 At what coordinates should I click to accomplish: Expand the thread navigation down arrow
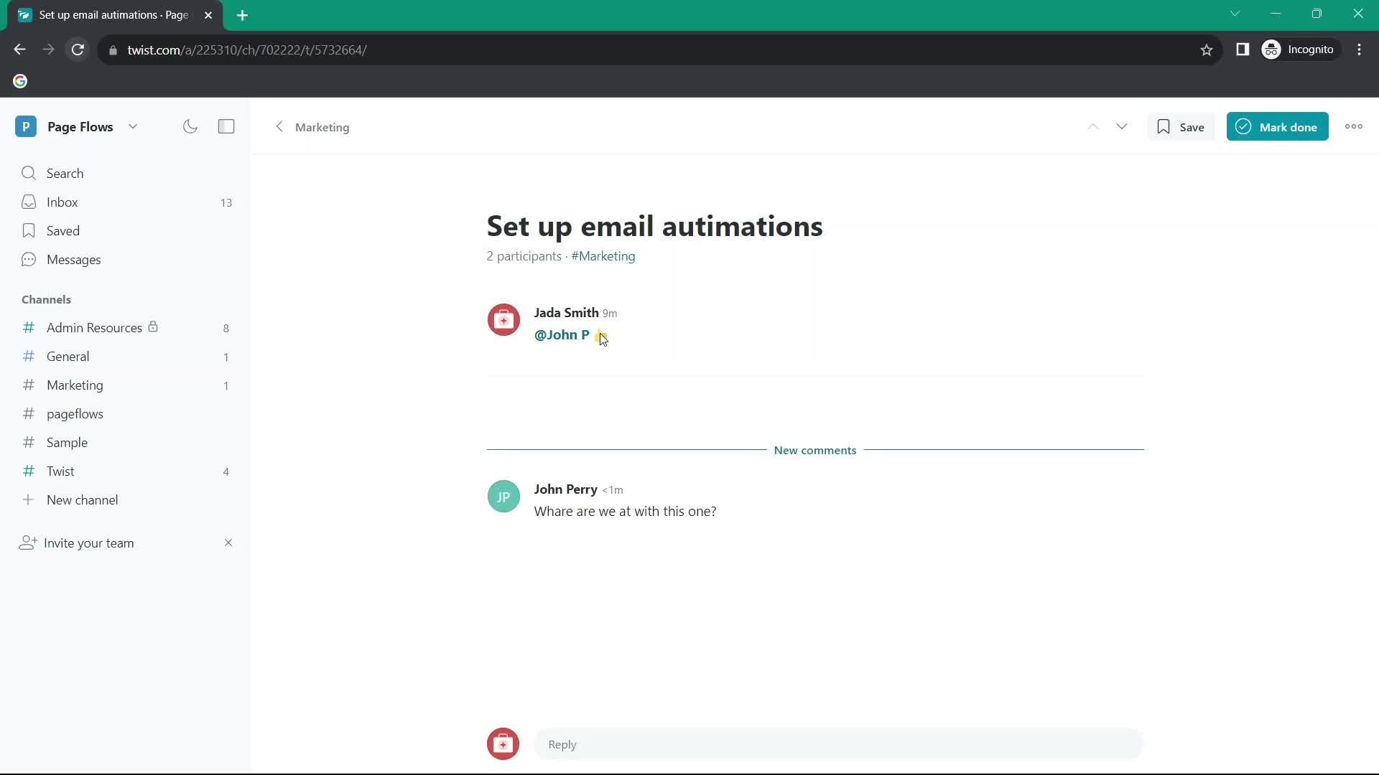pos(1121,126)
